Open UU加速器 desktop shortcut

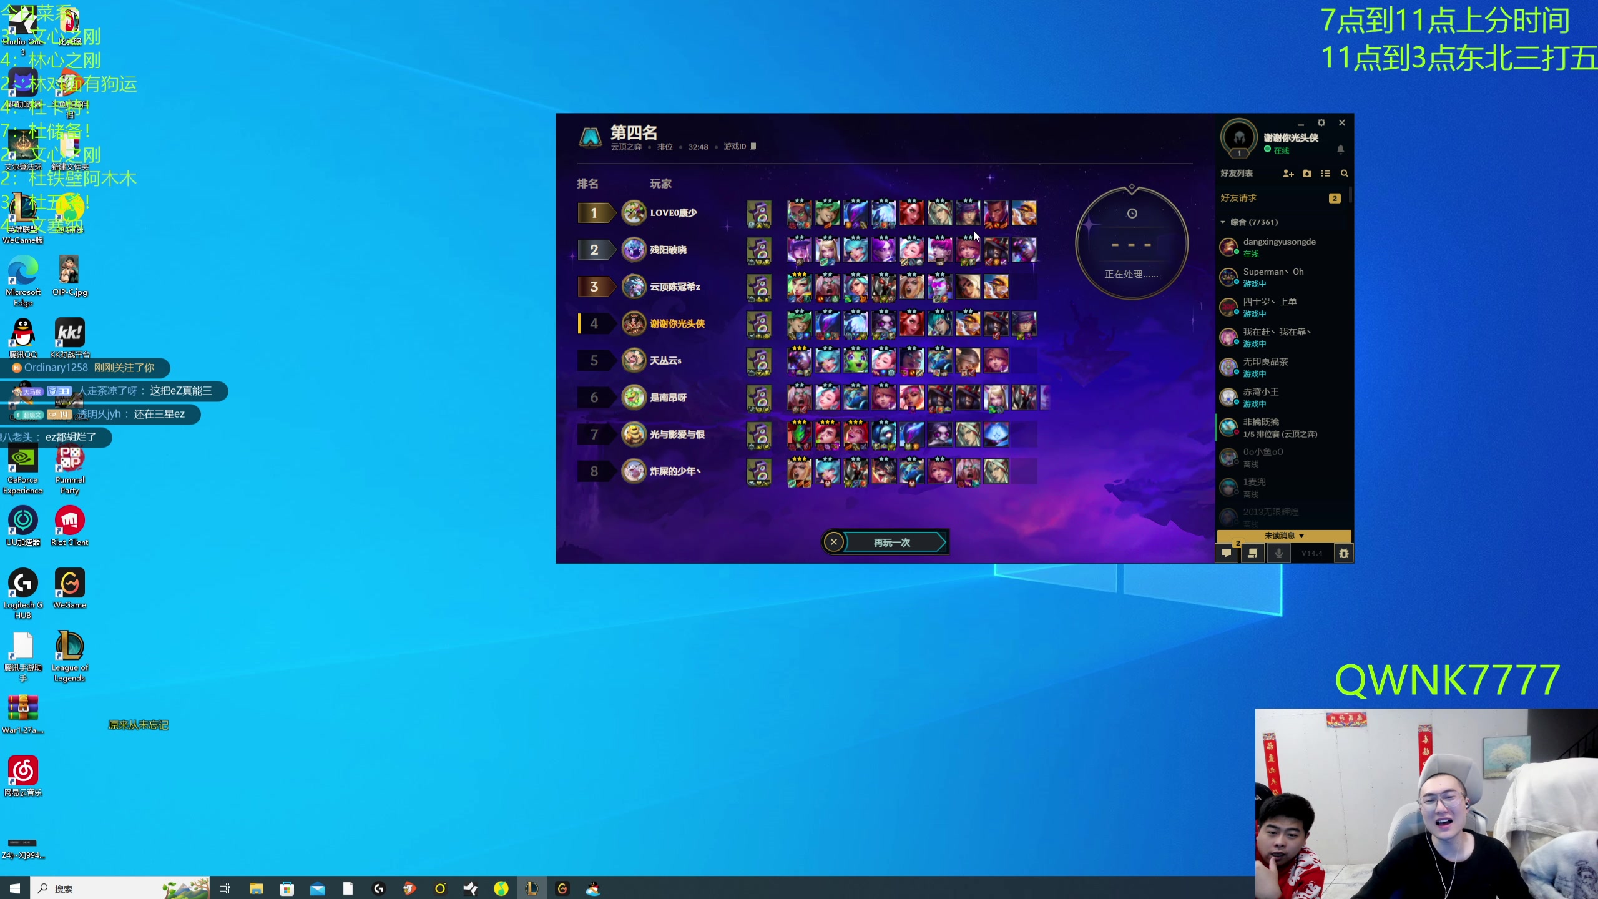(23, 526)
